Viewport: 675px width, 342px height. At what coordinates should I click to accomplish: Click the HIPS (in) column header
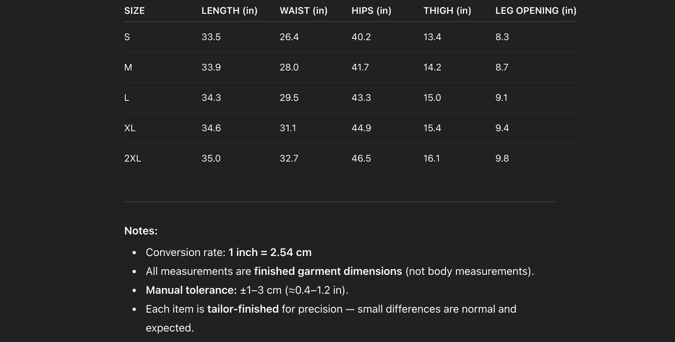371,11
